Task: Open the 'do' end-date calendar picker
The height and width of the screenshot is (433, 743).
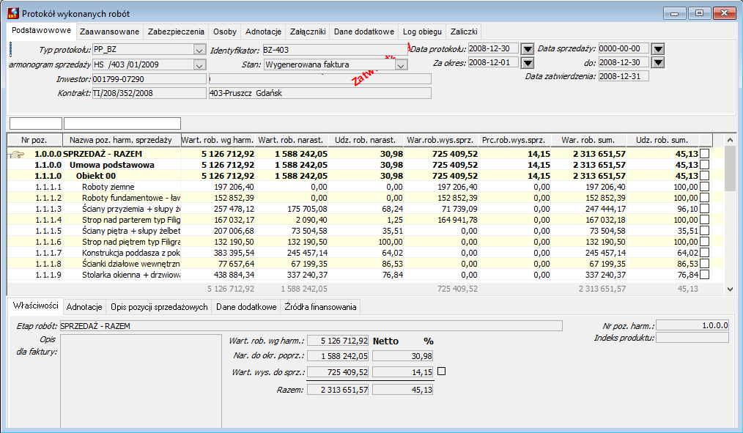Action: click(658, 62)
